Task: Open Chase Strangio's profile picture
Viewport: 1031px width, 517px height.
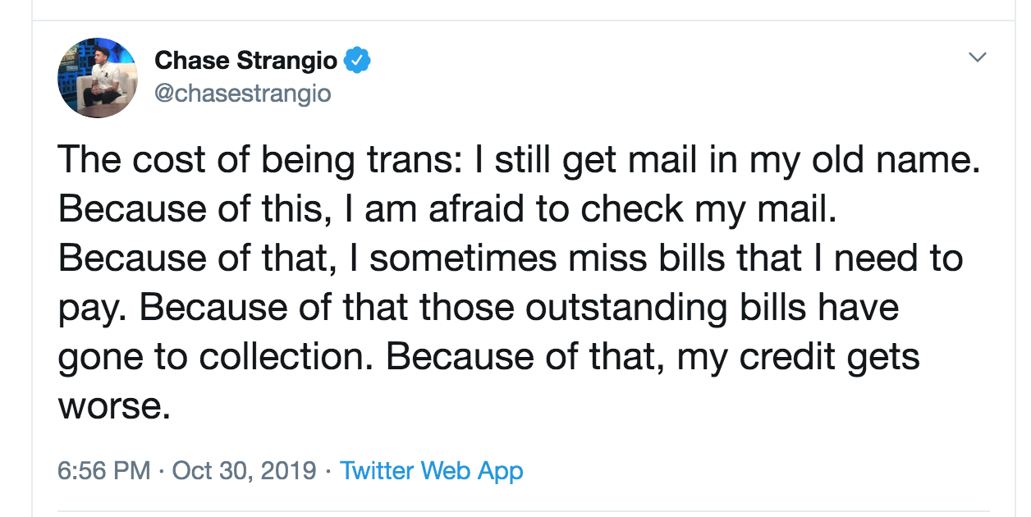Action: 98,78
